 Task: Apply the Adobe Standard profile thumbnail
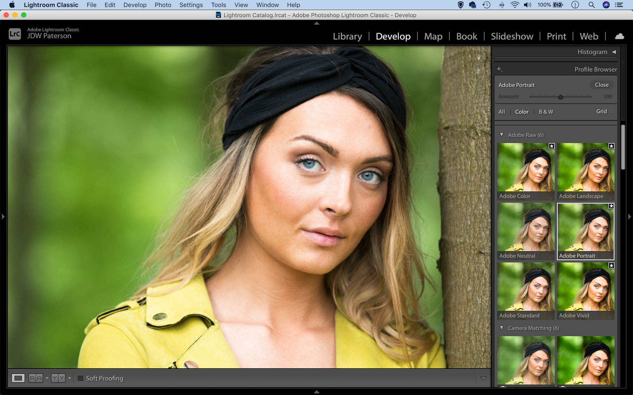click(x=526, y=291)
